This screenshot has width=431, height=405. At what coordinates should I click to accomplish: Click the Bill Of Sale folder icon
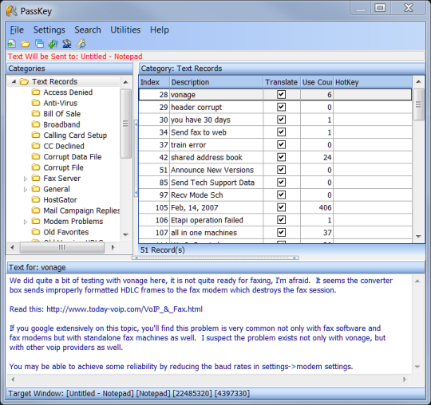click(x=36, y=113)
